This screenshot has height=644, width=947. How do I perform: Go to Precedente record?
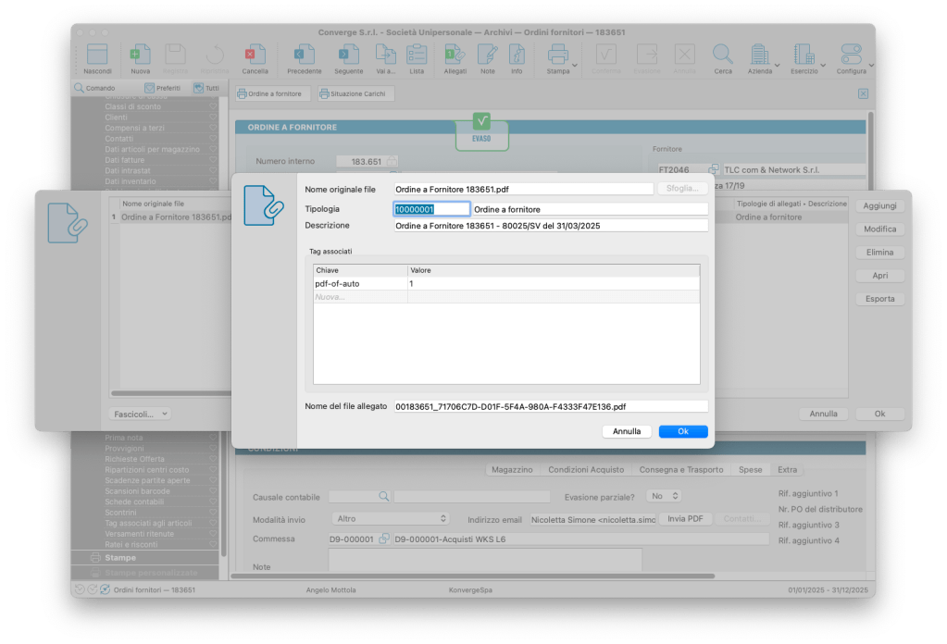click(x=304, y=56)
